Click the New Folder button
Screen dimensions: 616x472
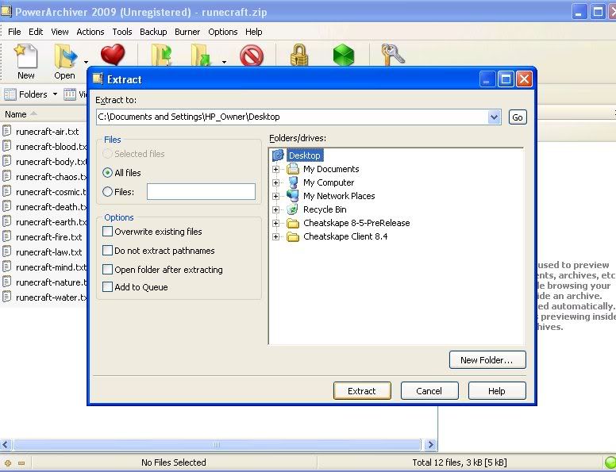click(487, 360)
